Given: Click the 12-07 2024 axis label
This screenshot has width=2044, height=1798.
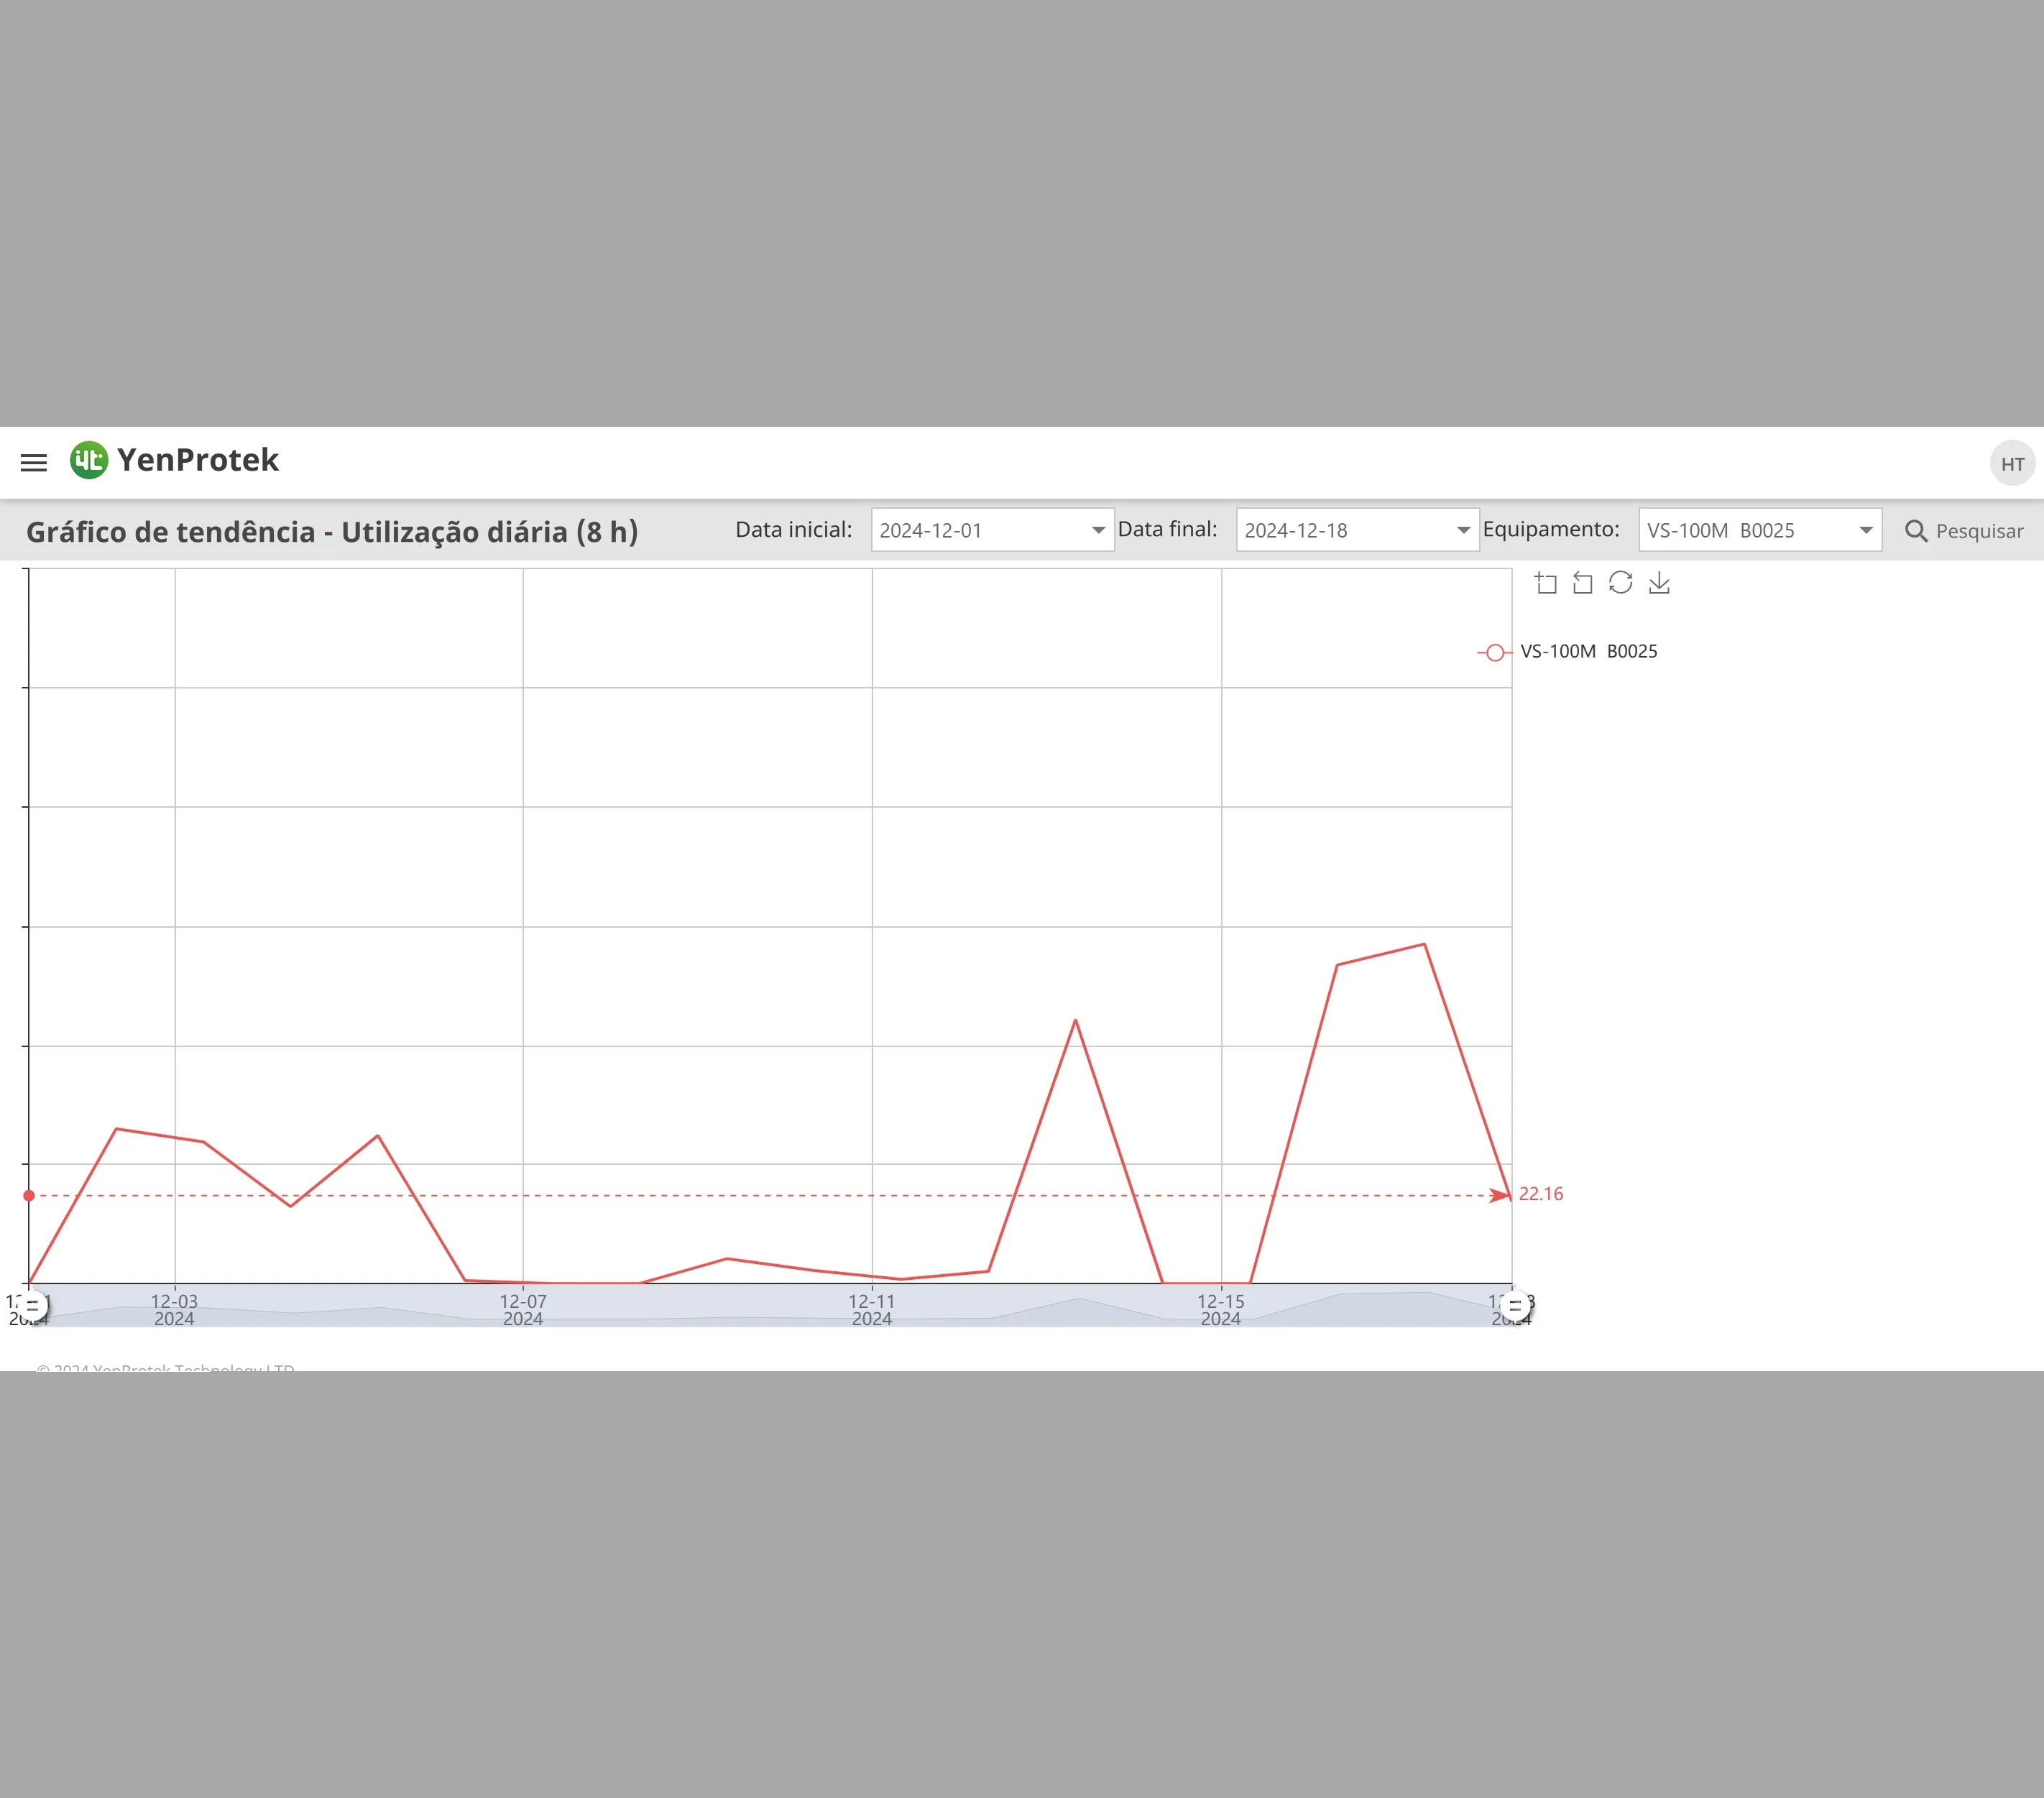Looking at the screenshot, I should click(x=523, y=1310).
